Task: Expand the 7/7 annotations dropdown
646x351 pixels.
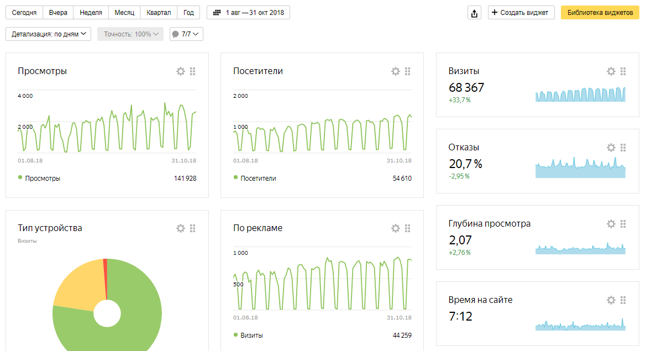Action: click(186, 34)
